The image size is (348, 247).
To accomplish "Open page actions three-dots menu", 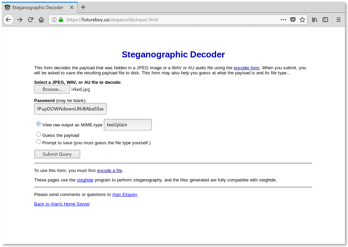I will (x=283, y=20).
